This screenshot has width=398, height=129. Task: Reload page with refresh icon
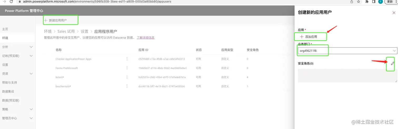click(11, 2)
